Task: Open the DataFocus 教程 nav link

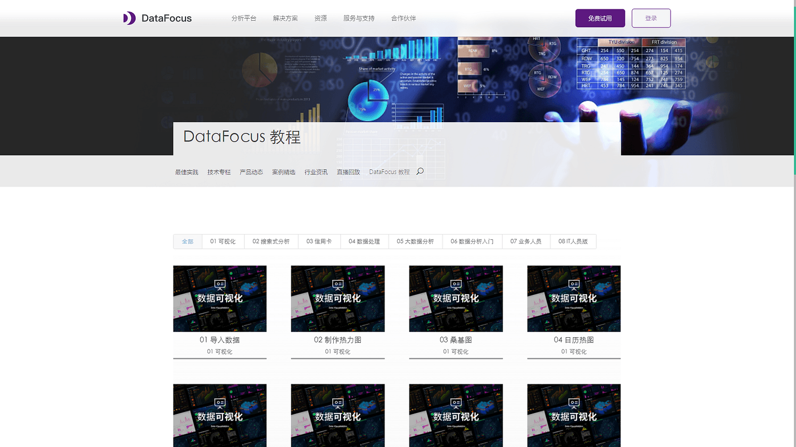Action: coord(389,172)
